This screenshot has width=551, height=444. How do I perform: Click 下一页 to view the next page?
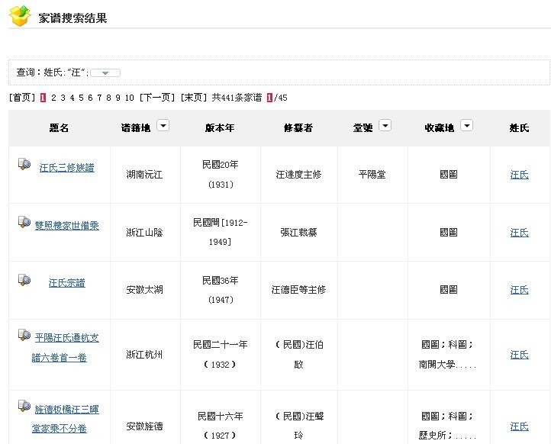[156, 98]
